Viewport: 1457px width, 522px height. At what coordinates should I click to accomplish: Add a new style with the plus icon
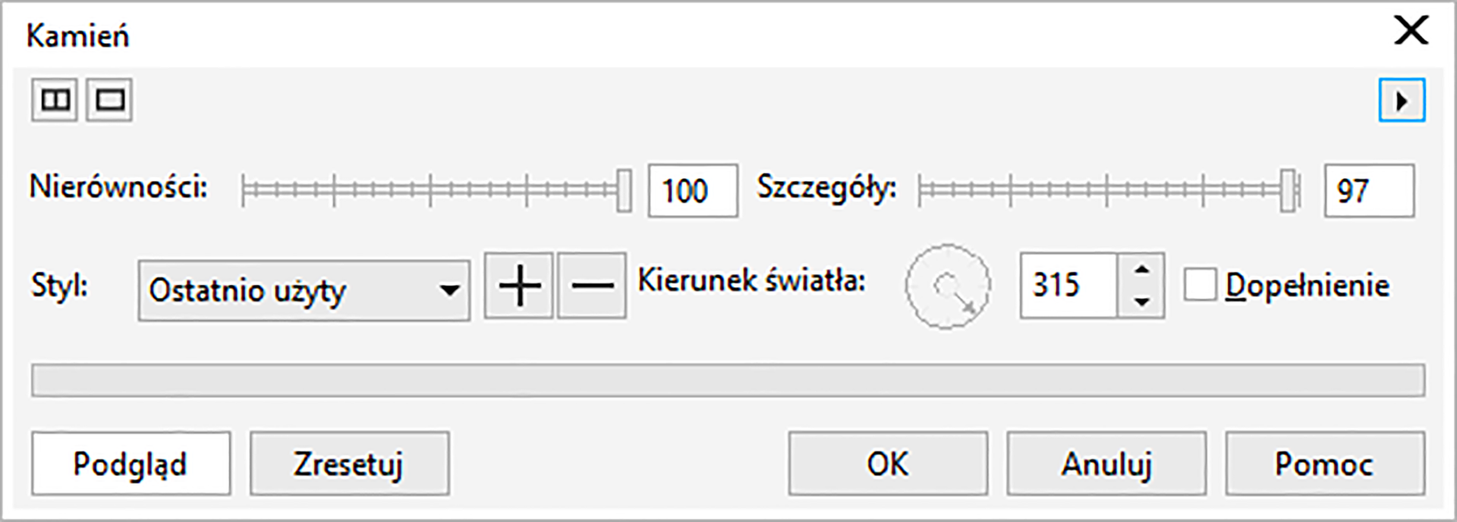(x=518, y=286)
